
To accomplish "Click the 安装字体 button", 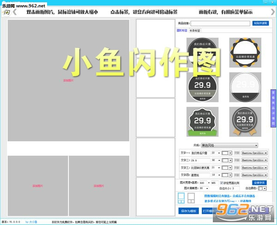I will tap(259, 183).
